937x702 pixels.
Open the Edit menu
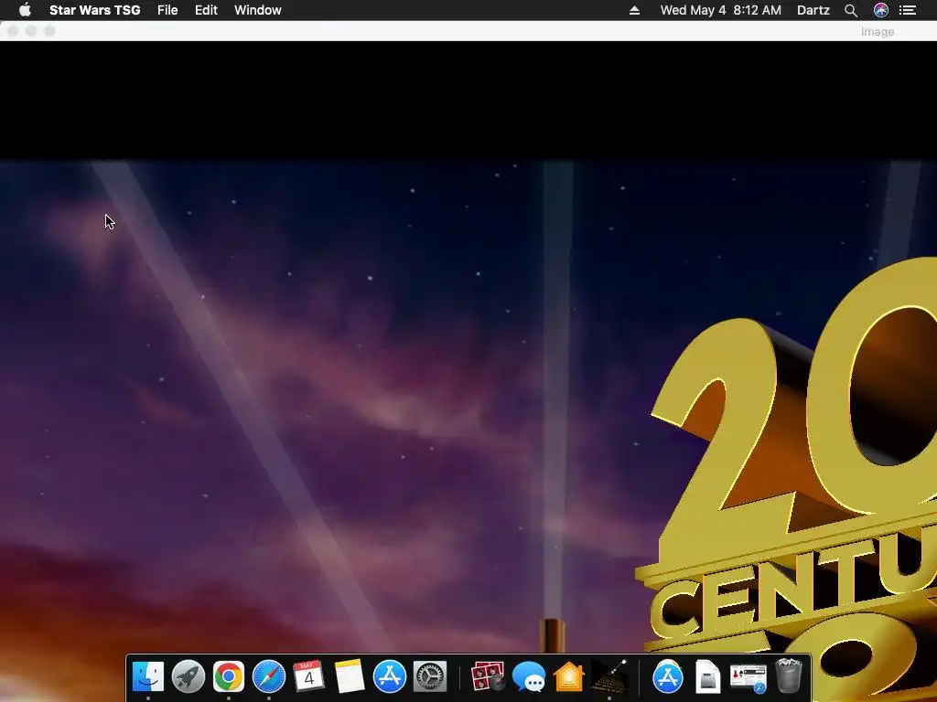pos(206,10)
